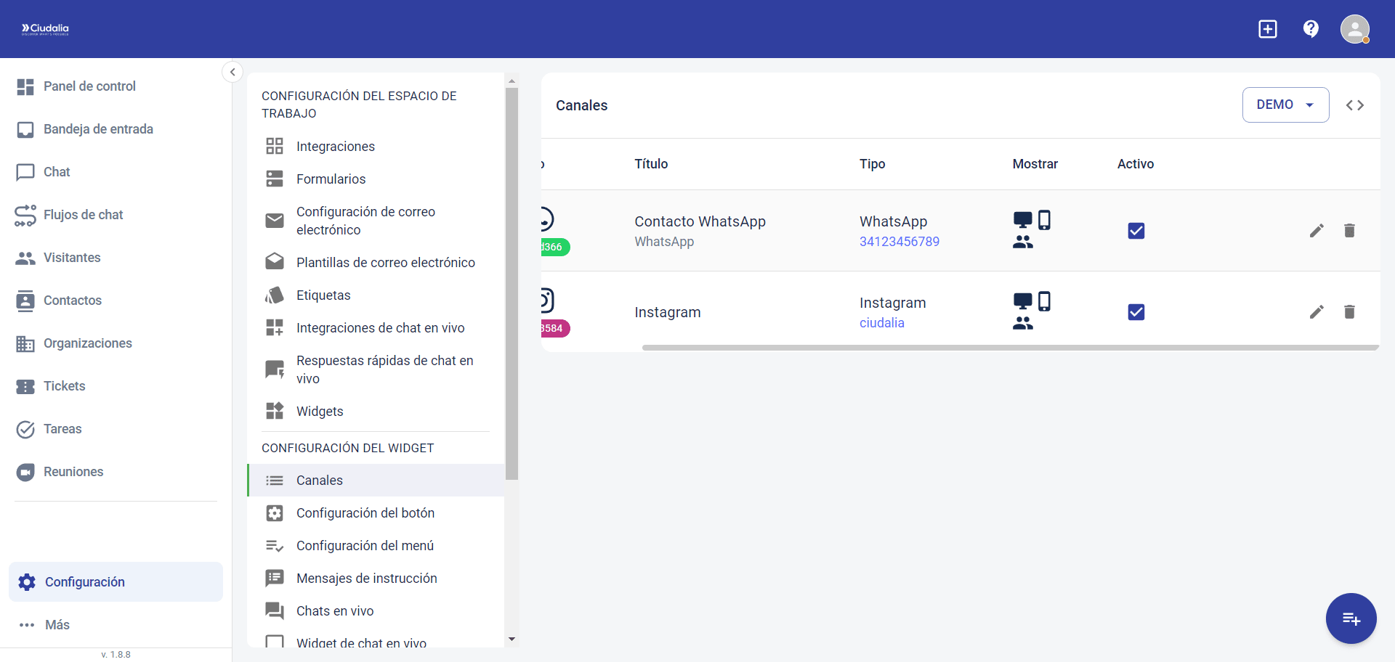The height and width of the screenshot is (662, 1395).
Task: Collapse the left sidebar with the chevron
Action: [x=232, y=72]
